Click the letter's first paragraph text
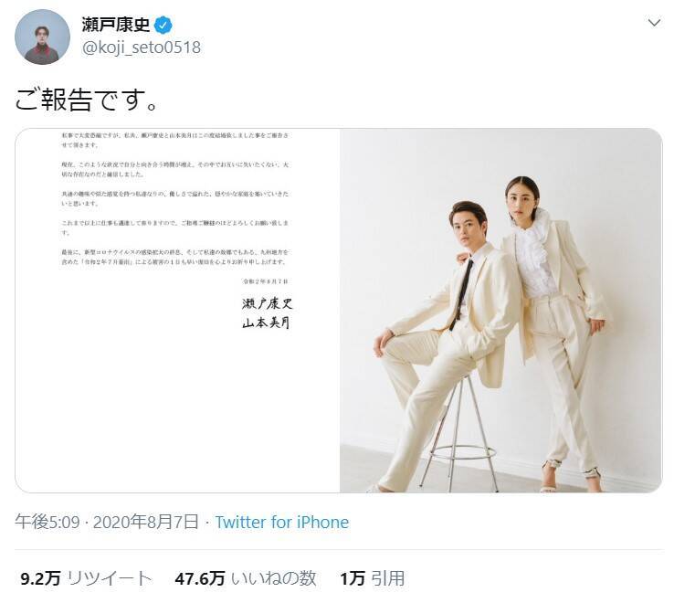674x603 pixels. [175, 140]
